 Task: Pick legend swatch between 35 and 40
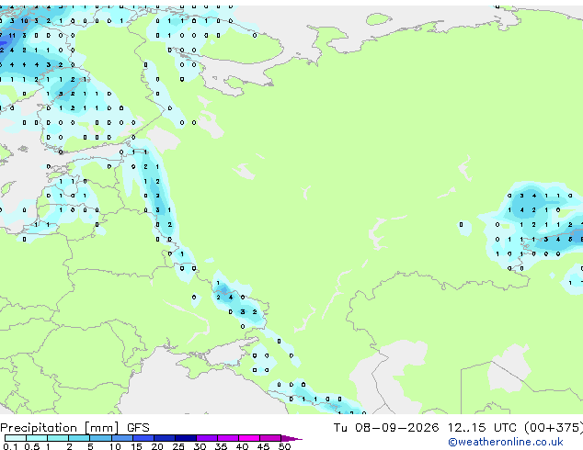click(227, 438)
